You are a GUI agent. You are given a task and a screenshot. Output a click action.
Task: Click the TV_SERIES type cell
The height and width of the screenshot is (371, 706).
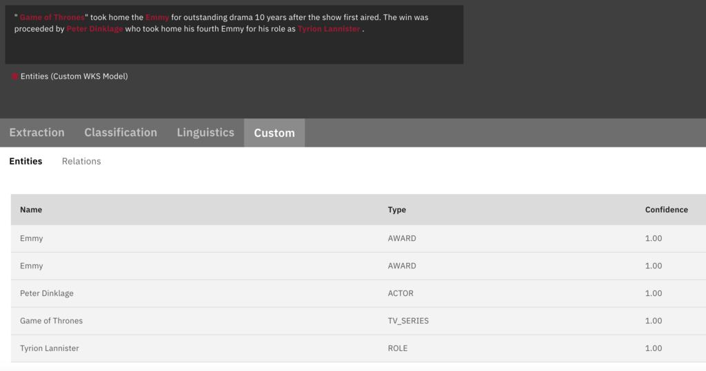click(408, 321)
